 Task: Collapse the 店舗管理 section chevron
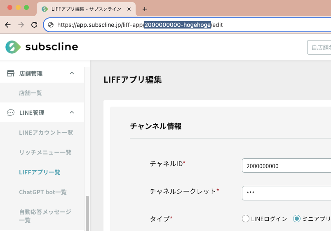click(x=72, y=73)
